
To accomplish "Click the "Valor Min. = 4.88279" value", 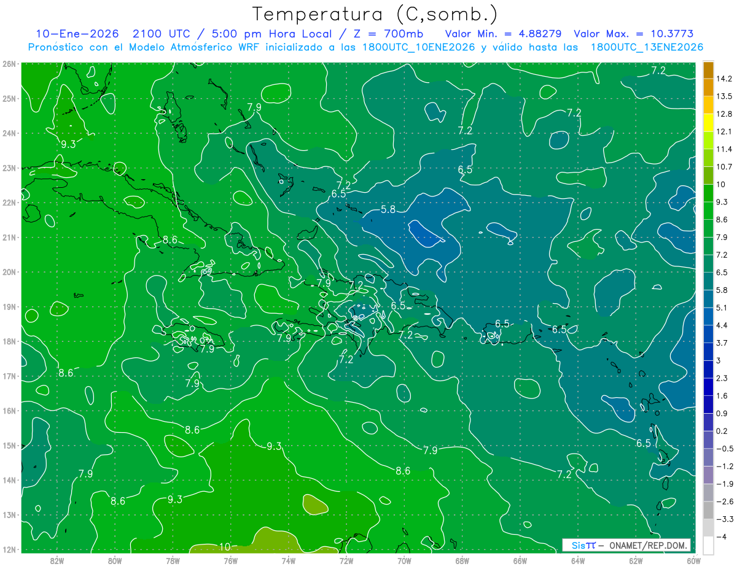I will (504, 34).
